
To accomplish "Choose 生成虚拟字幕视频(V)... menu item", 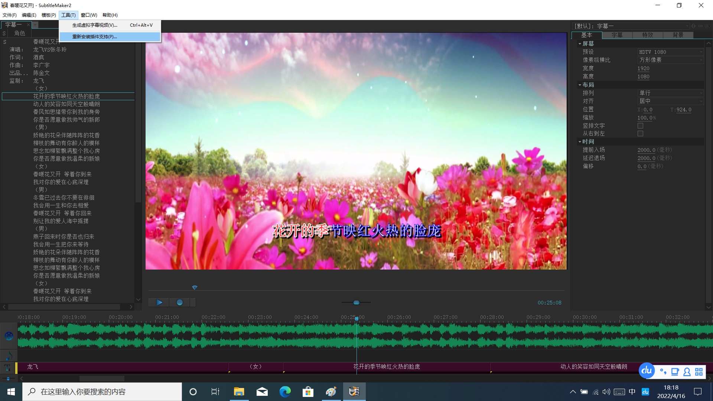I will point(110,25).
